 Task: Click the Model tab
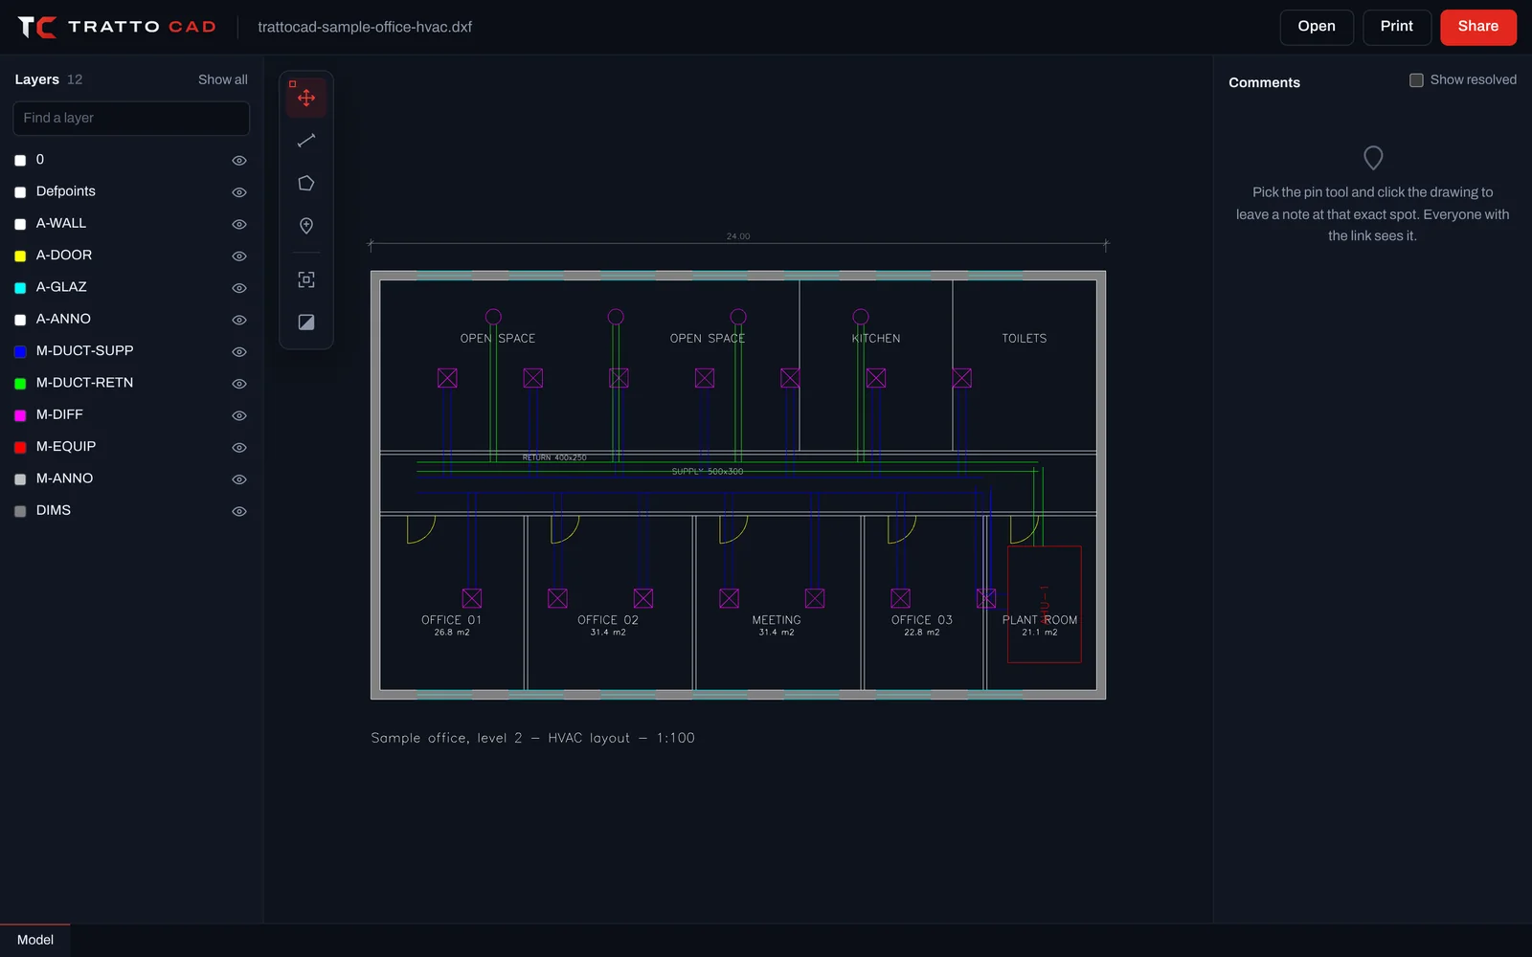35,940
